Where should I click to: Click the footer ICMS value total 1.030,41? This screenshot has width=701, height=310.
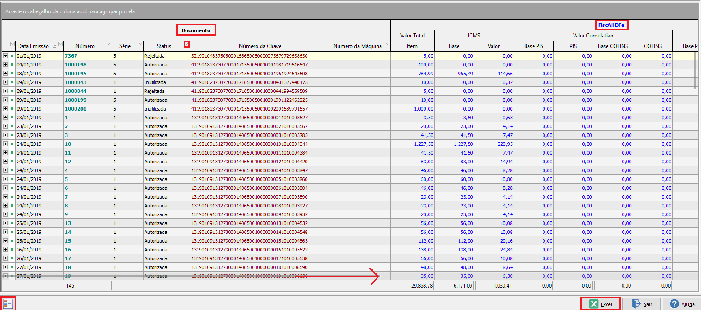tap(494, 286)
